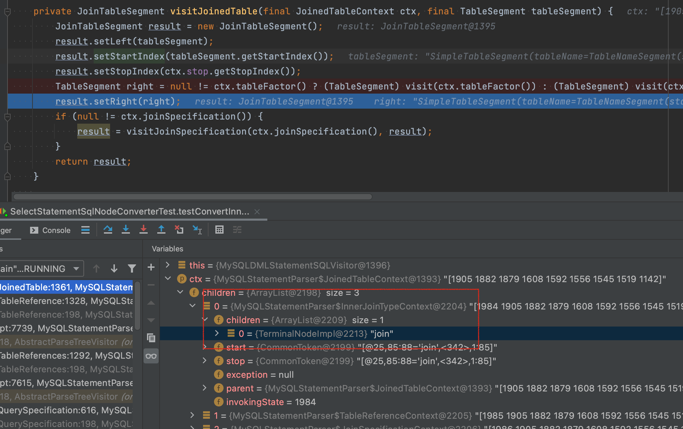This screenshot has height=429, width=683.
Task: Click the Force Step Into red arrow icon
Action: click(x=144, y=230)
